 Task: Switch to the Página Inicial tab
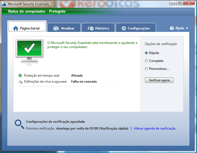point(27,27)
